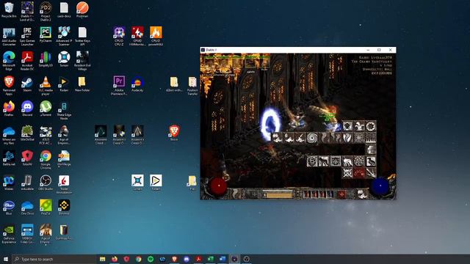
Task: Select the VLC media player shortcut
Action: 46,86
